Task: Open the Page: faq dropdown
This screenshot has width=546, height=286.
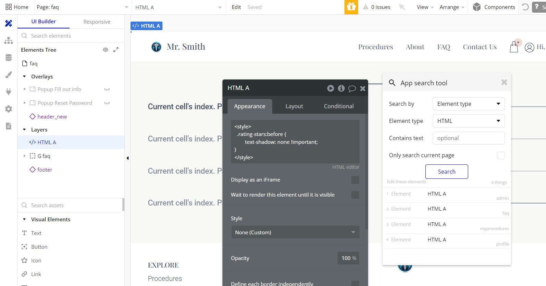Action: pyautogui.click(x=82, y=7)
